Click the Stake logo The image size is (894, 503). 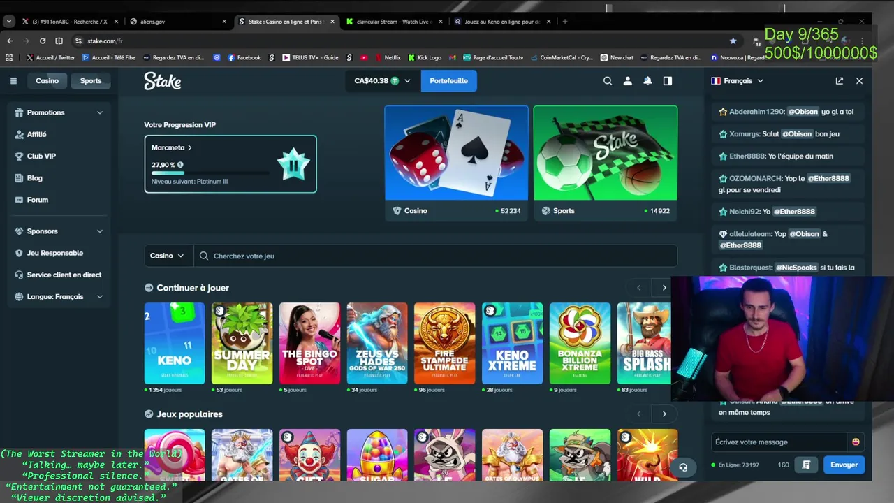coord(163,81)
